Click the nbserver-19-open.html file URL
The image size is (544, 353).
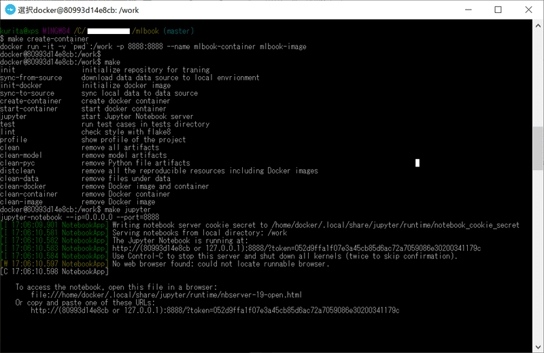(166, 295)
